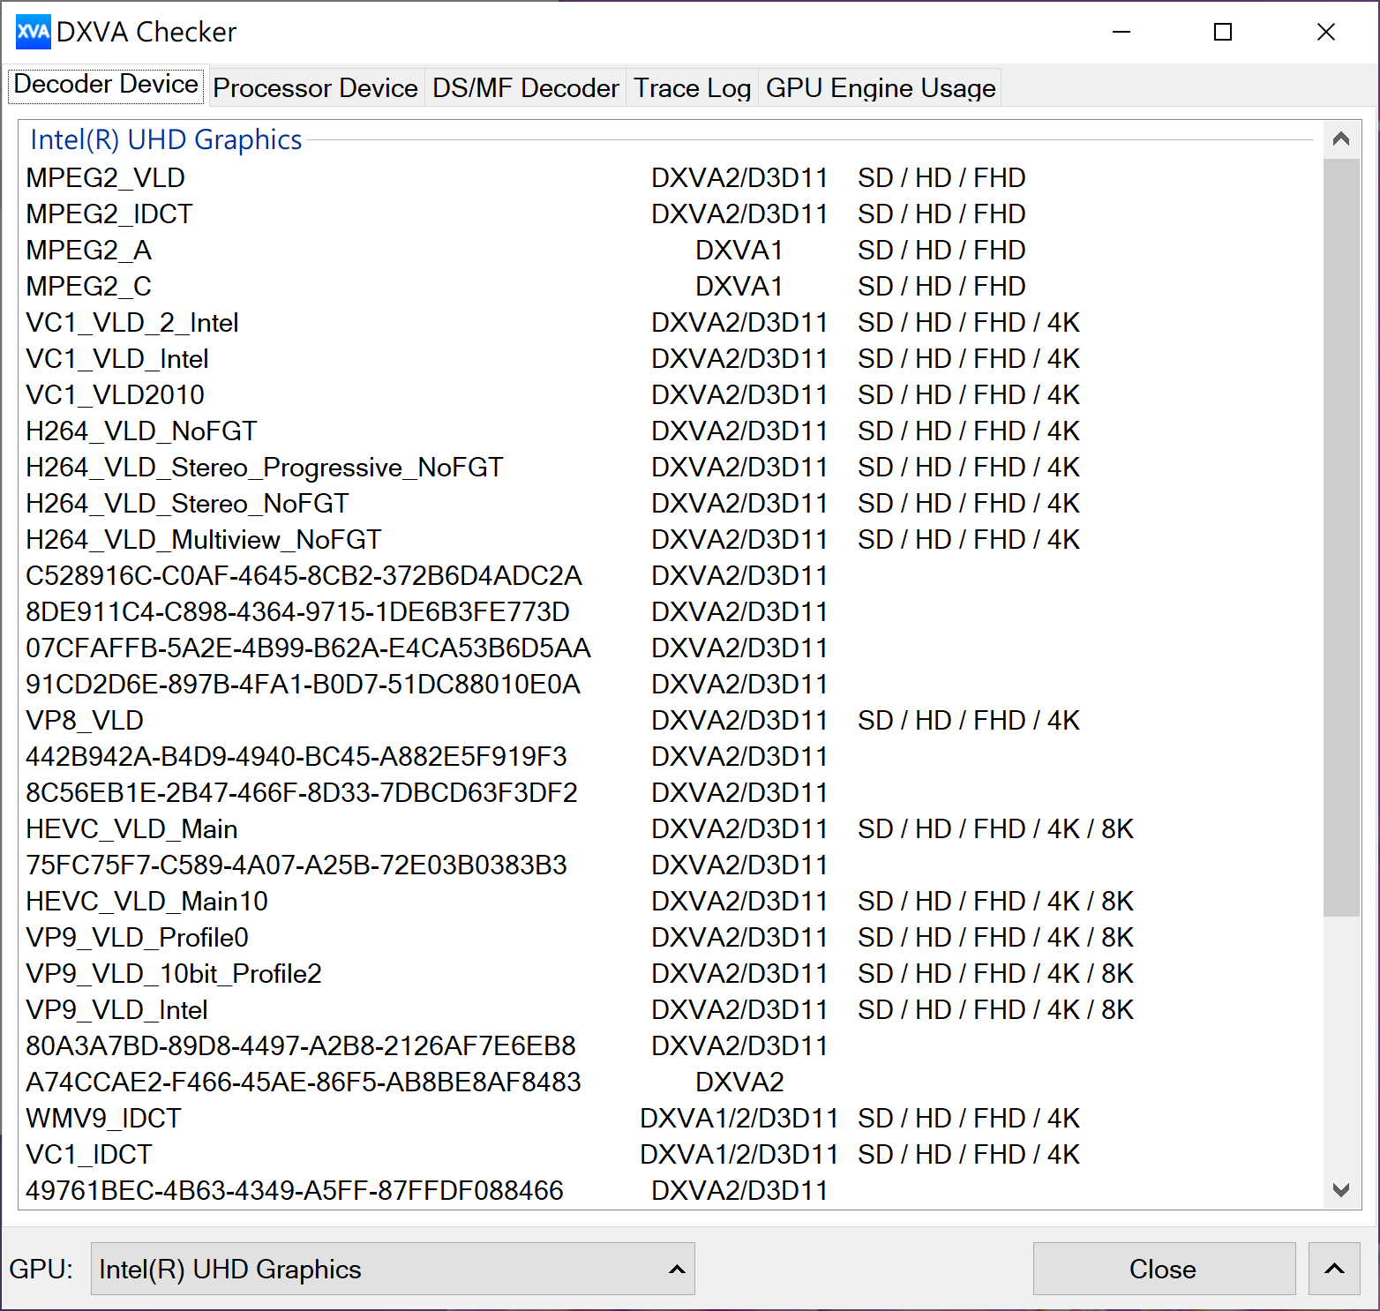Image resolution: width=1380 pixels, height=1311 pixels.
Task: Switch to the Trace Log tab
Action: pyautogui.click(x=693, y=88)
